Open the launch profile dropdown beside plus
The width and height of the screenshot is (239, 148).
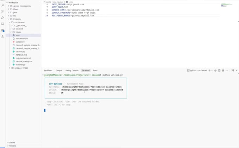point(212,70)
